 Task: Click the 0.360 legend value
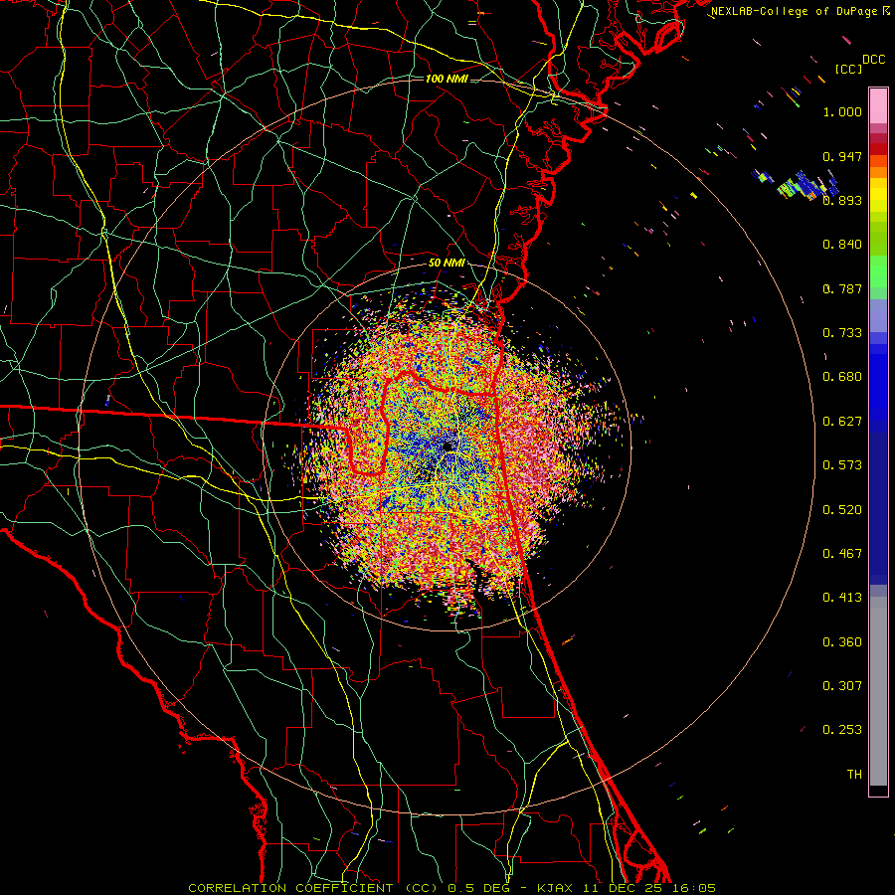pos(842,642)
